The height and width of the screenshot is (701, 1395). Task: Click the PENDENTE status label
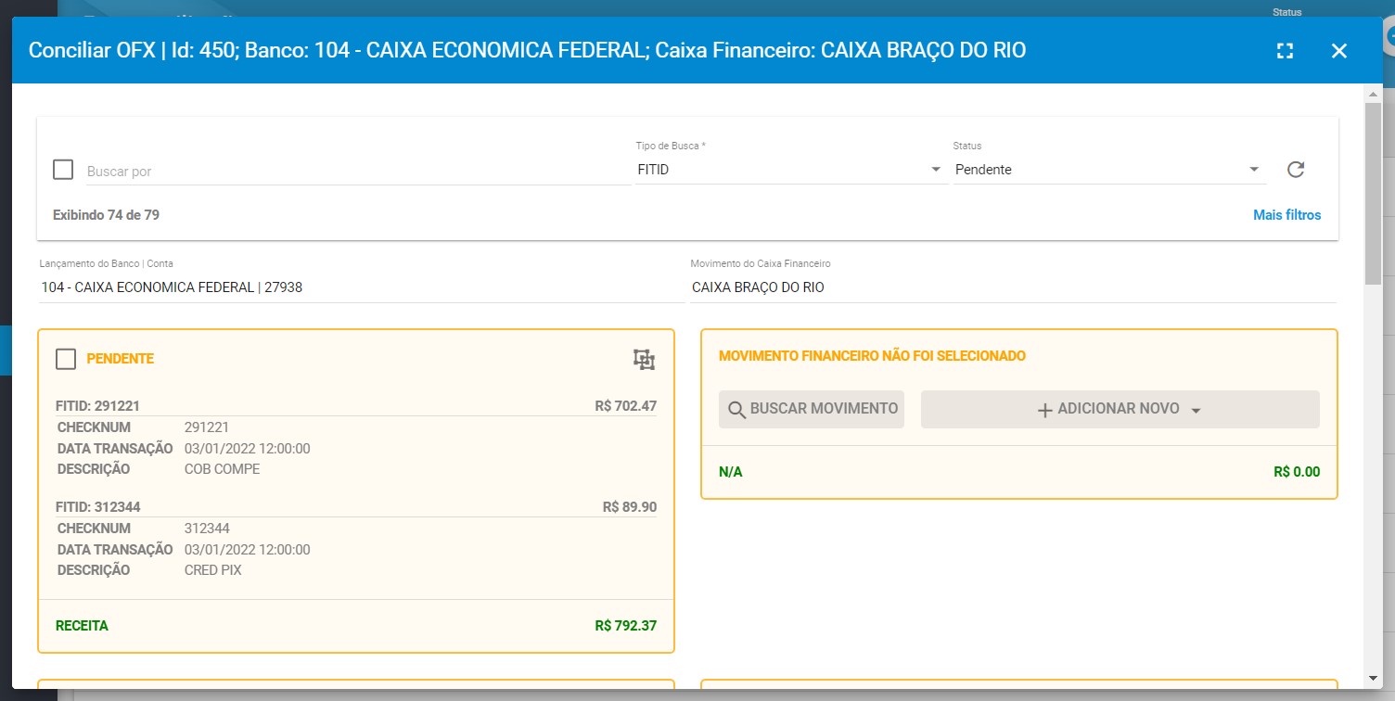point(121,359)
